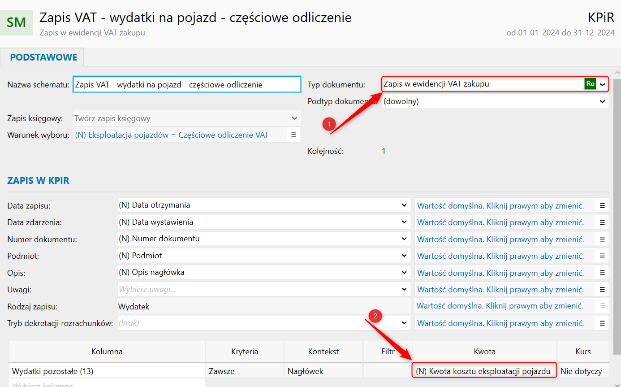This screenshot has width=621, height=387.
Task: Open the Data zapisu dropdown list
Action: click(404, 205)
